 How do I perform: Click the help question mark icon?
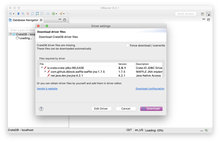click(41, 109)
